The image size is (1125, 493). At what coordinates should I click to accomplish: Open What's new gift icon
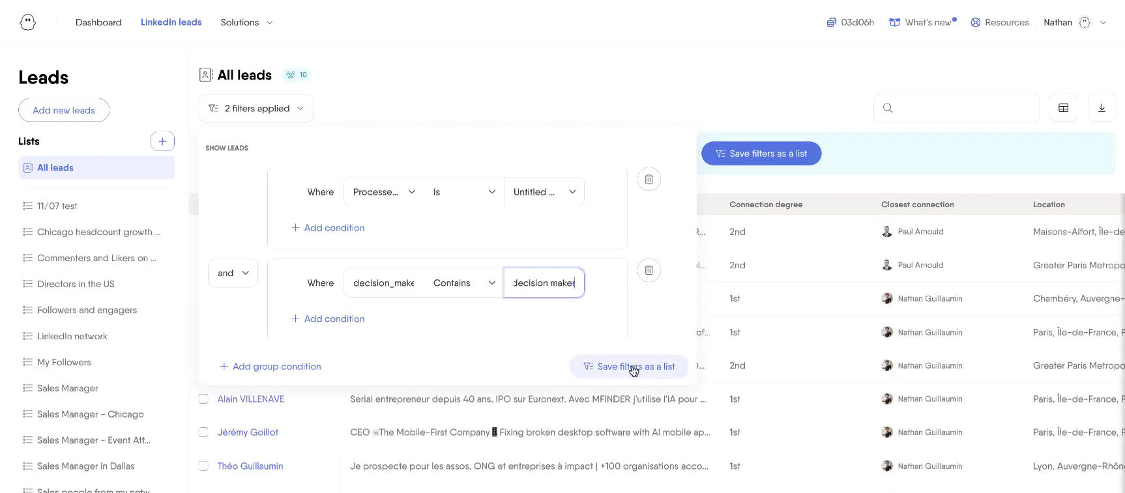point(895,22)
